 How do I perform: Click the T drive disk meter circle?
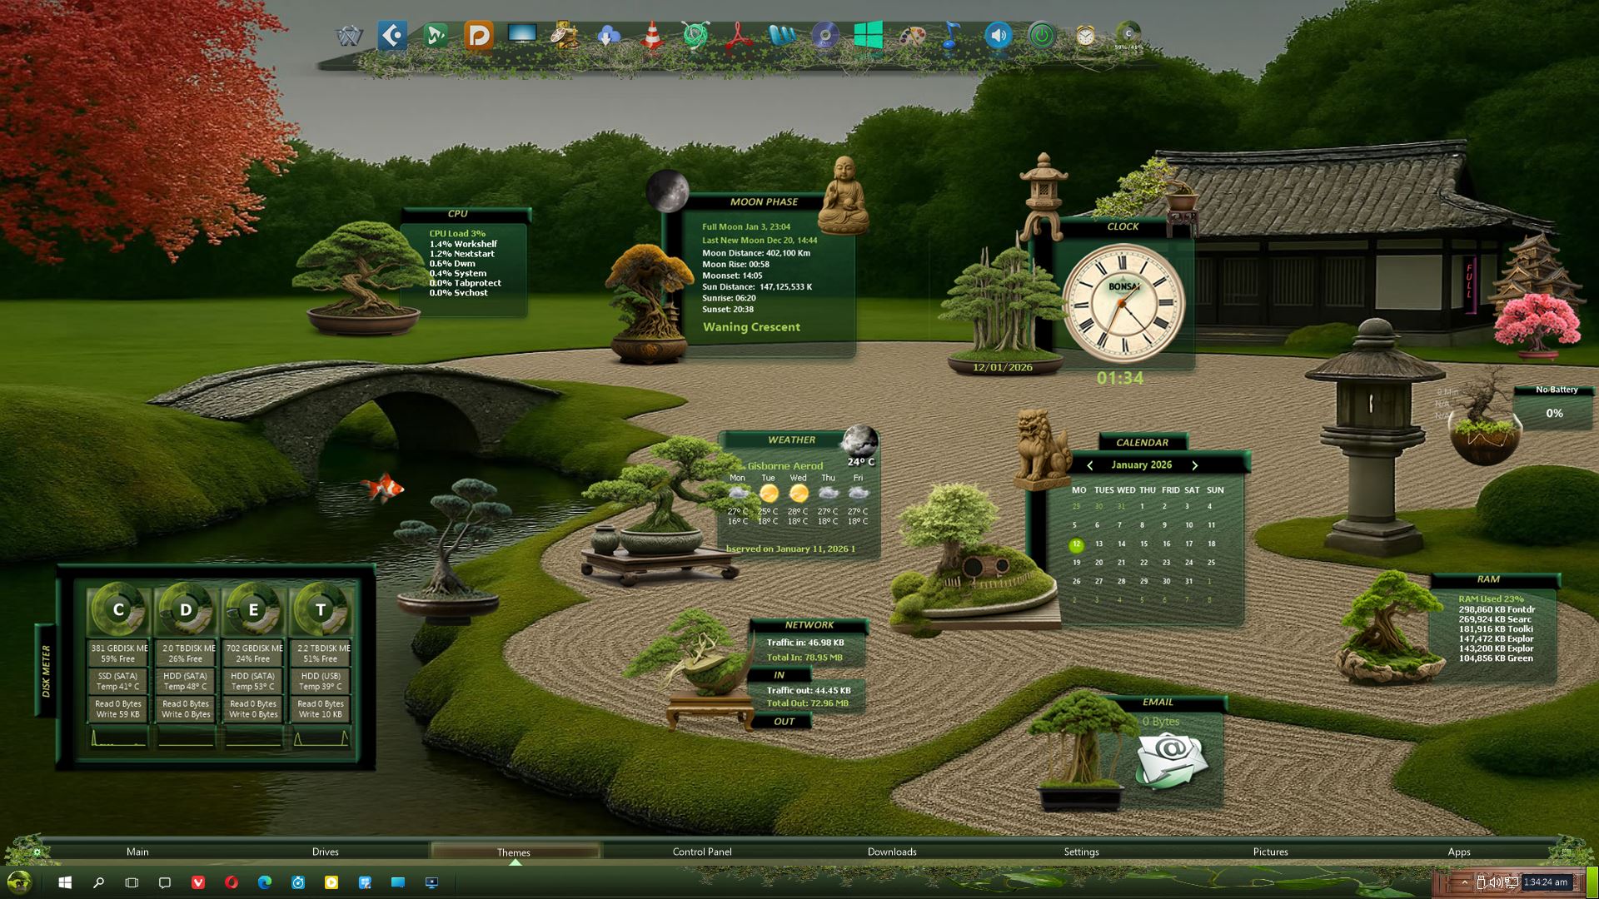pos(321,610)
